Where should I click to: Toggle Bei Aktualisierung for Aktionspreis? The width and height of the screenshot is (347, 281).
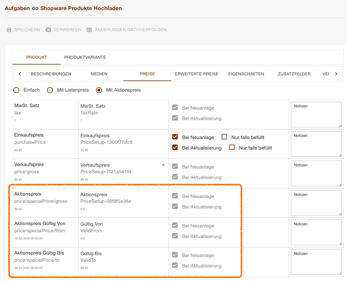[175, 206]
